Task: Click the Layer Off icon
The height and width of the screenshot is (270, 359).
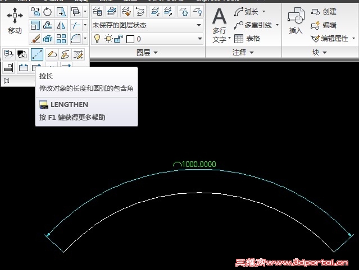Action: pyautogui.click(x=197, y=11)
